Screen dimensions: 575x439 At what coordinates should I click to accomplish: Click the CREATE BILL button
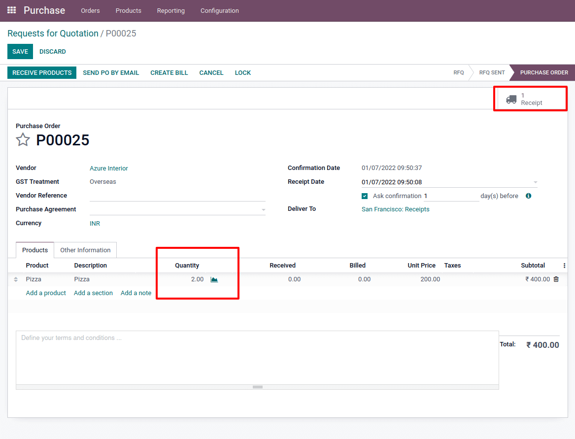pyautogui.click(x=169, y=72)
